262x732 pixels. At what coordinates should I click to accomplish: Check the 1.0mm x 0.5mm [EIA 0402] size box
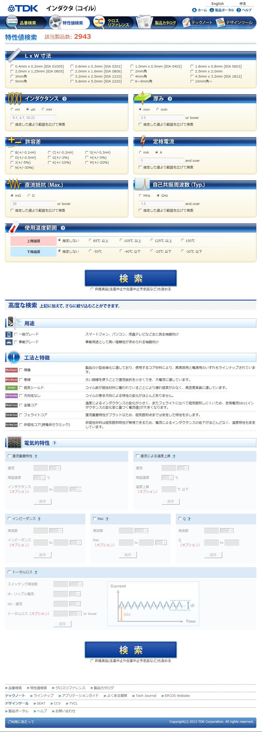[x=132, y=67]
